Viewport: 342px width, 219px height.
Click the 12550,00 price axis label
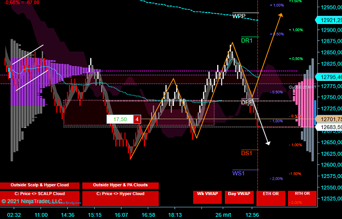(331, 187)
